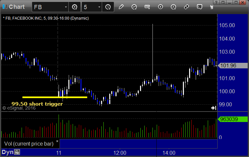
Task: Open the comment bubble icon
Action: tap(200, 7)
